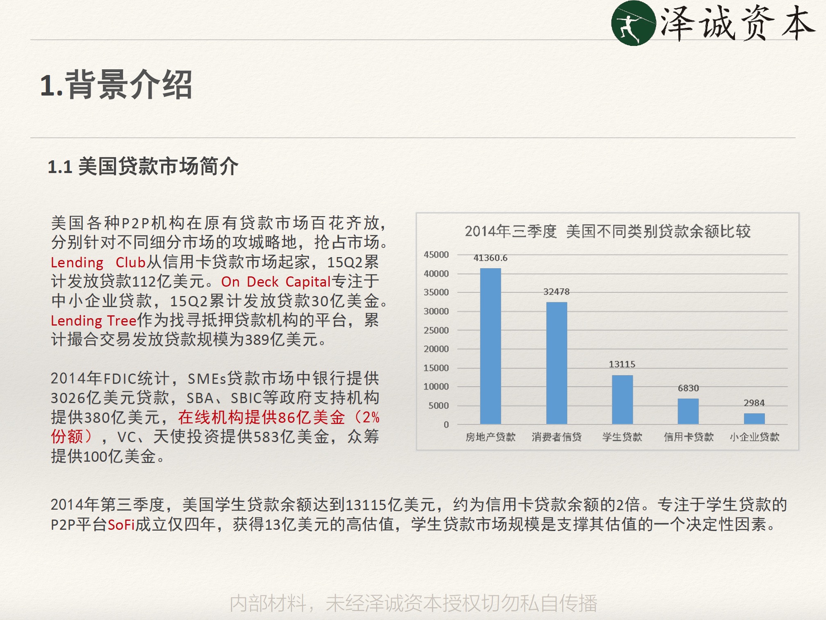This screenshot has width=826, height=620.
Task: Click the red text 在线机构提供86亿美金
Action: [262, 417]
